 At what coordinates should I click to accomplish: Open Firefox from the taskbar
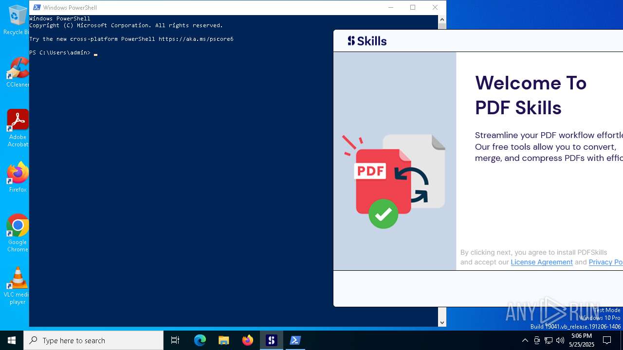click(248, 340)
